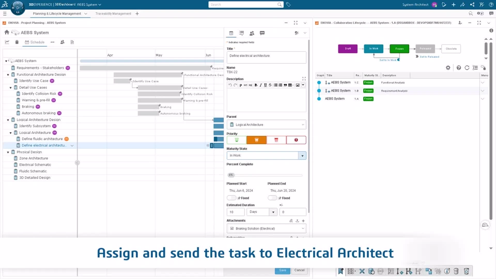Select Define fluidic architecture task
Image resolution: width=496 pixels, height=279 pixels.
pyautogui.click(x=42, y=139)
